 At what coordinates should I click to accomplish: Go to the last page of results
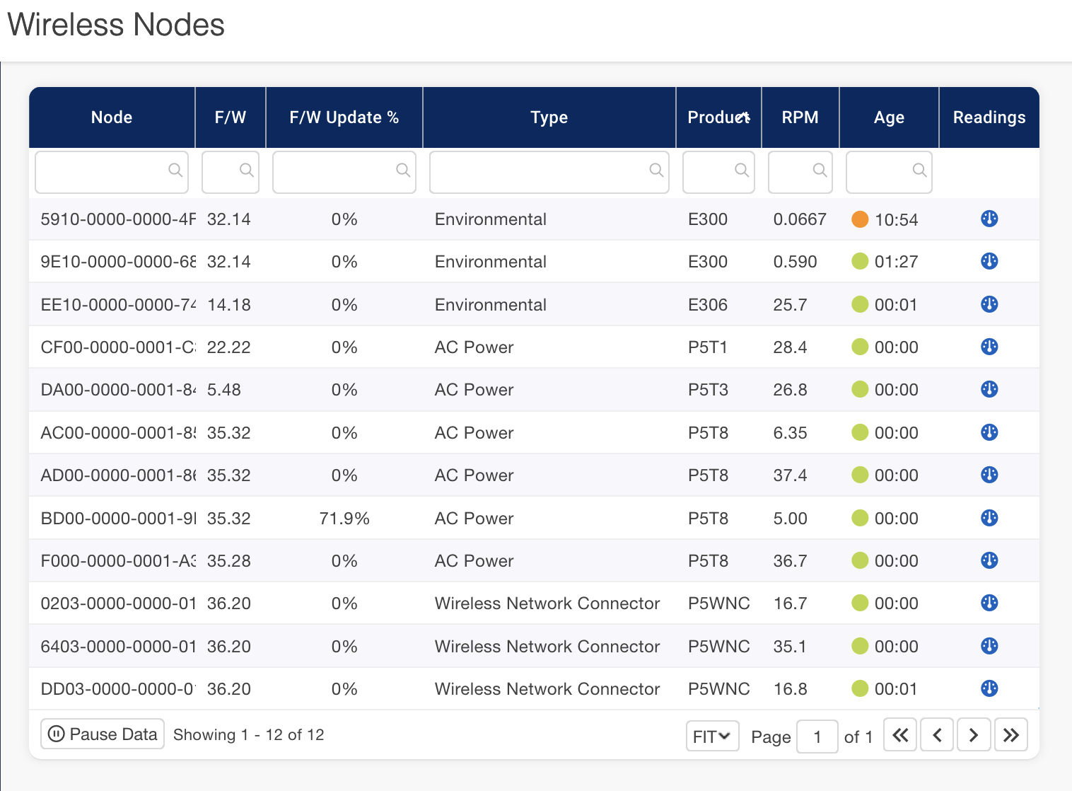pos(1010,735)
